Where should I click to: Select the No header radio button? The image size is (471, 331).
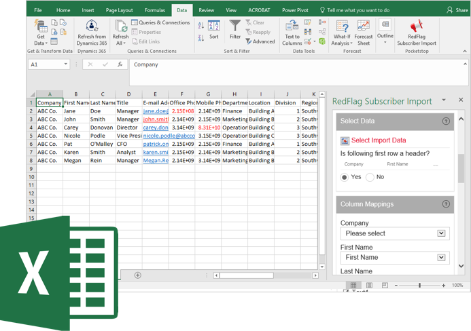pos(370,177)
